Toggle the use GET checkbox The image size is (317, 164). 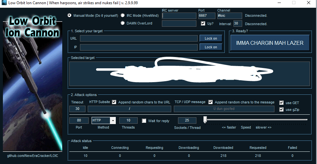[x=281, y=102]
